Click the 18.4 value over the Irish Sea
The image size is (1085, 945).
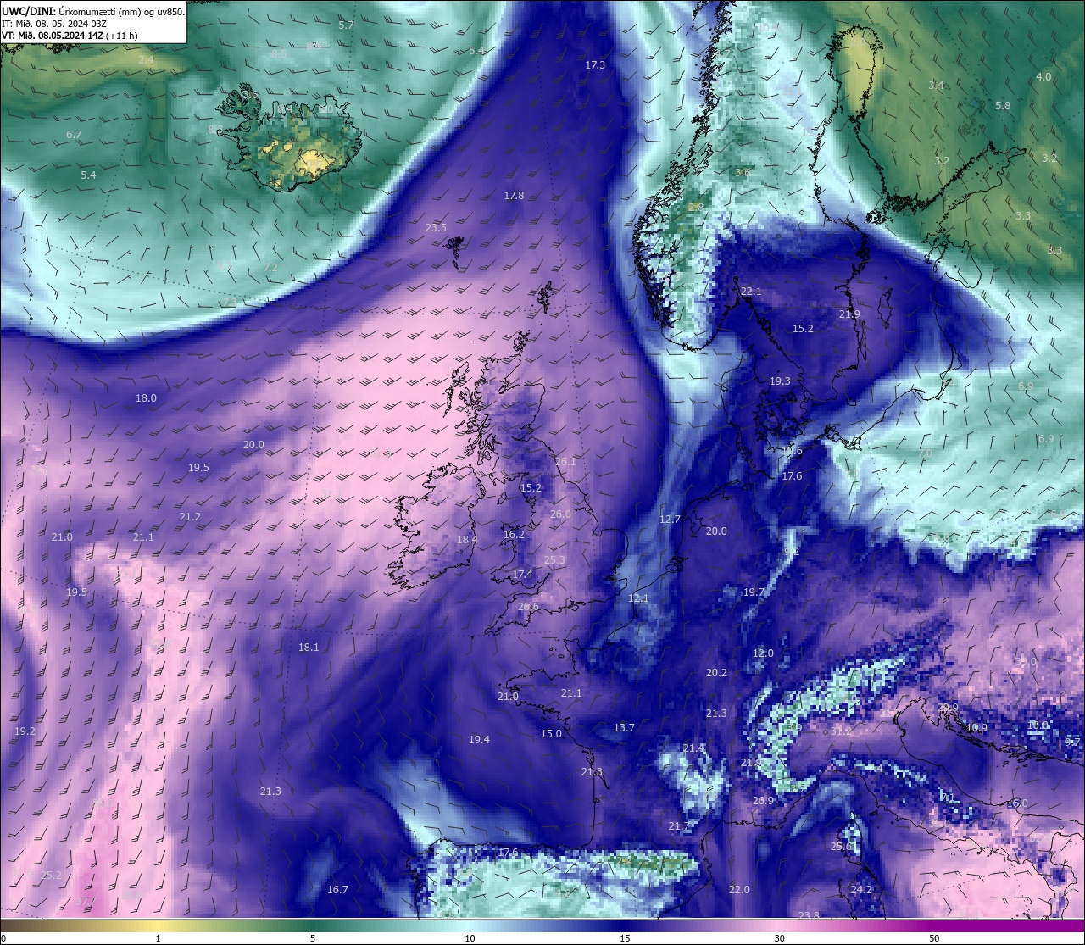(x=467, y=540)
